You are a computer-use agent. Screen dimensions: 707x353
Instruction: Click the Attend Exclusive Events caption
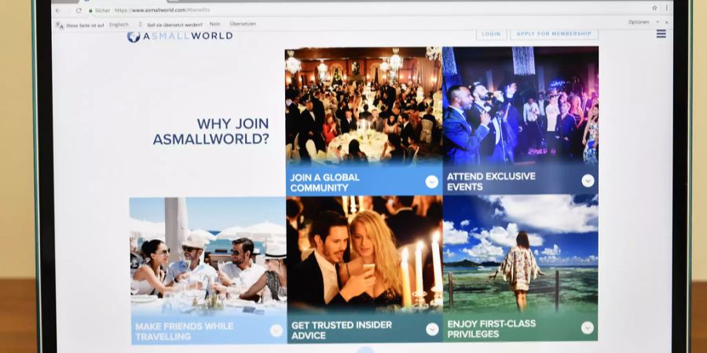(x=491, y=181)
